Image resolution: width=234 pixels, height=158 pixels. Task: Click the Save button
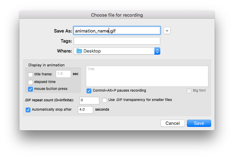pos(199,123)
